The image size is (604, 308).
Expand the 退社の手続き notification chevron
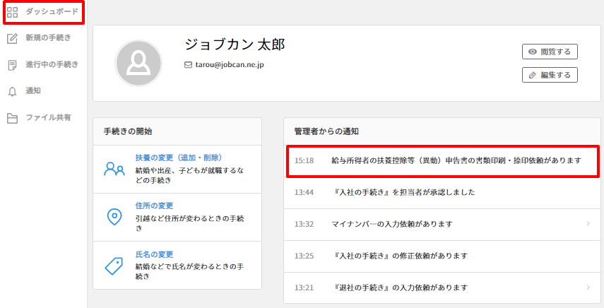coord(588,288)
